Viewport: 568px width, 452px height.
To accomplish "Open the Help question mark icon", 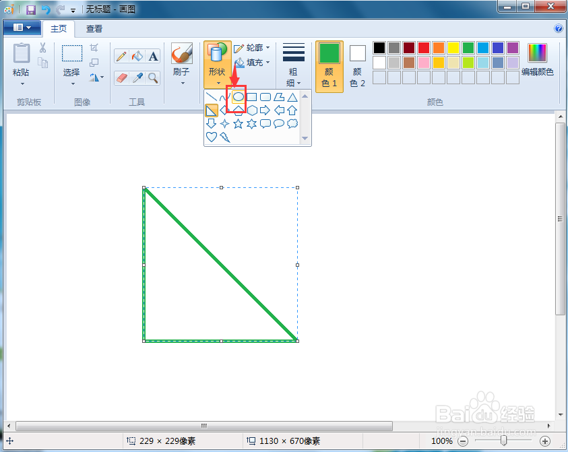I will click(x=558, y=28).
